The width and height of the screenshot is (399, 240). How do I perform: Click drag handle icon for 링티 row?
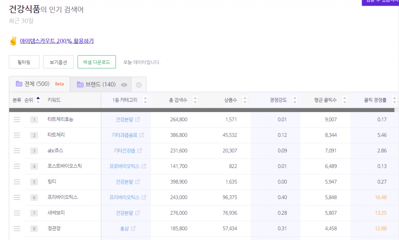click(17, 182)
